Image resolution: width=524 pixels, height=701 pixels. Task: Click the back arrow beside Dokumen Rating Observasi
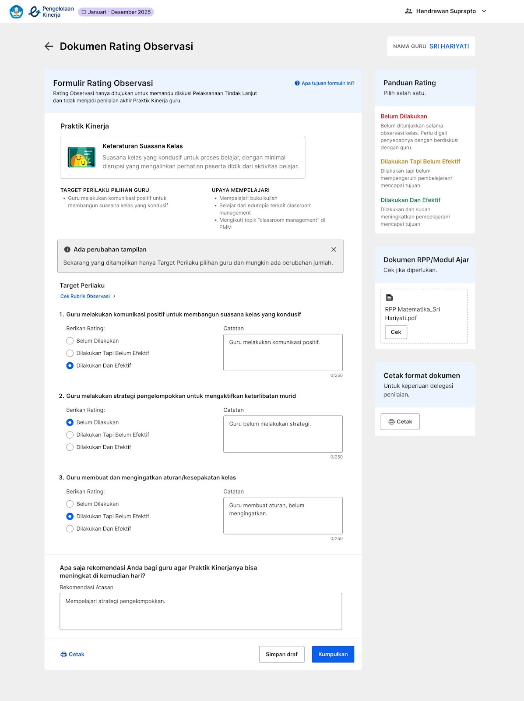49,46
